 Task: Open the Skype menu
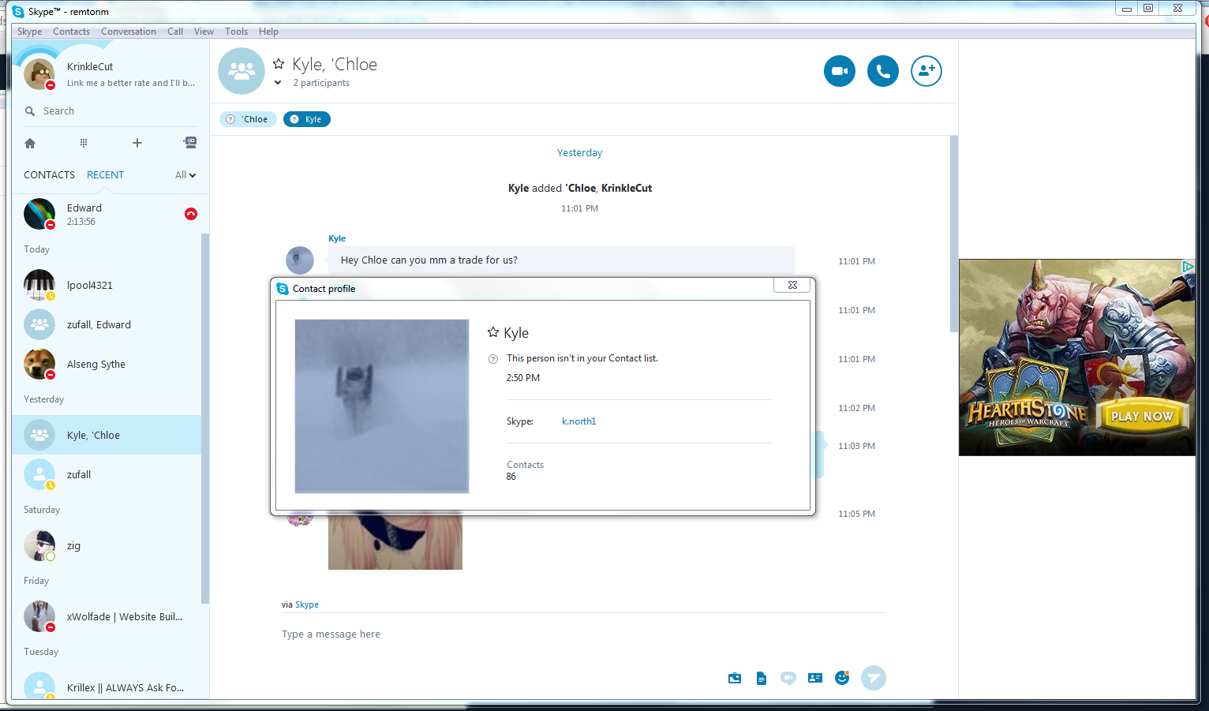(30, 32)
